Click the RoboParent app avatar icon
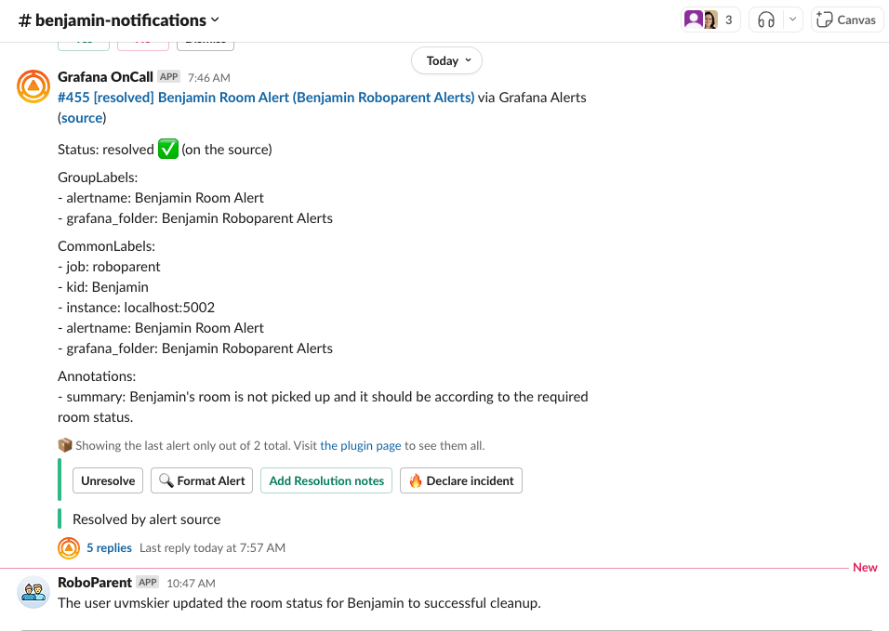Screen dimensions: 889x631 33,593
